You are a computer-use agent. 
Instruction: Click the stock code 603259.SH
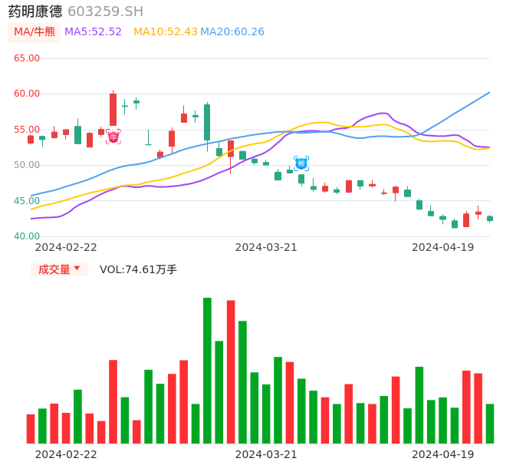[x=105, y=12]
